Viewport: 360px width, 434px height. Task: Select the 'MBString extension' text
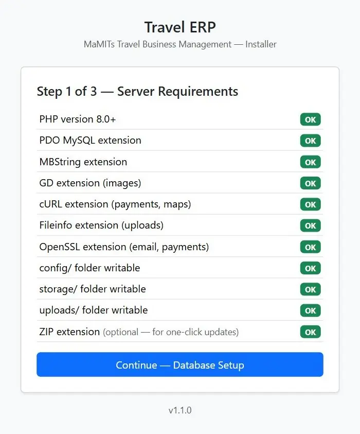pos(83,162)
